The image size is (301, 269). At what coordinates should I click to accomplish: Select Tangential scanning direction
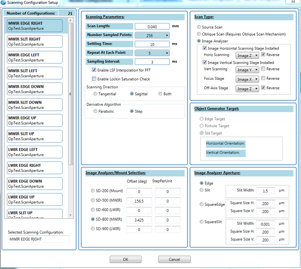tap(95, 94)
